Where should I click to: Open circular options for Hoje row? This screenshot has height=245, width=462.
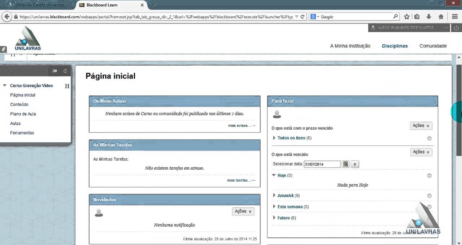tap(429, 176)
